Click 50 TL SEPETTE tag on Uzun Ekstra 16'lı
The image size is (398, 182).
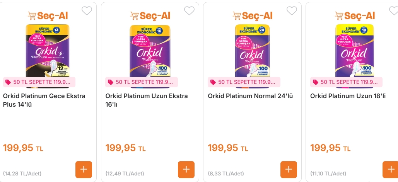(x=142, y=82)
